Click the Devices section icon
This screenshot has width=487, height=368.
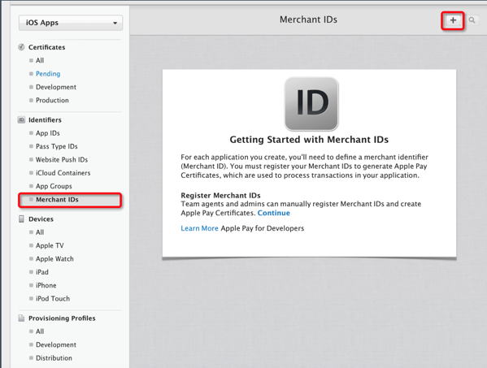tap(21, 219)
